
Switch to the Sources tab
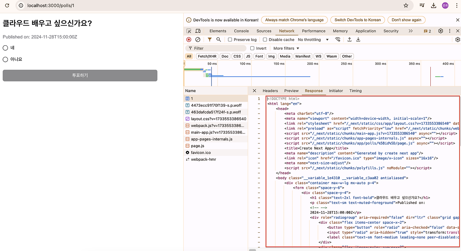(x=264, y=31)
